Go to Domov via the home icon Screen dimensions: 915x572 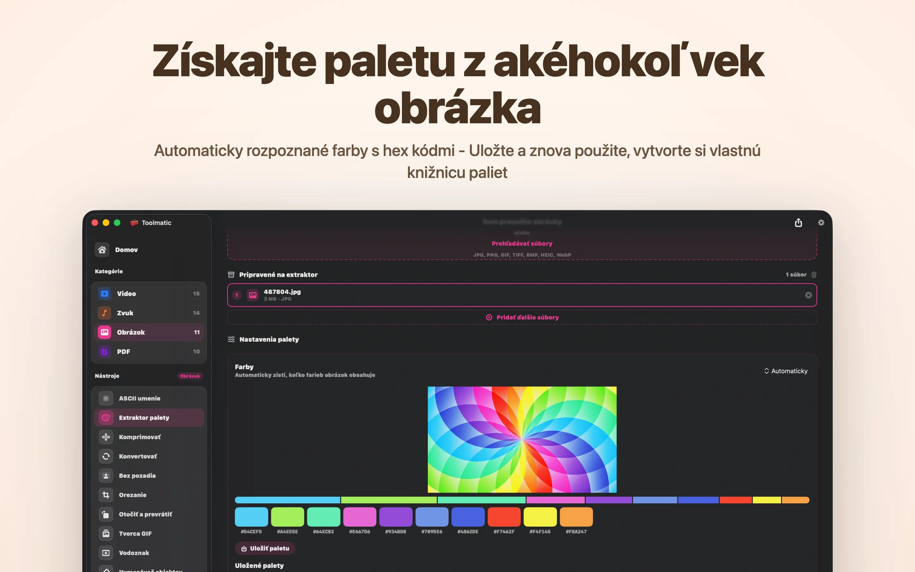(102, 250)
